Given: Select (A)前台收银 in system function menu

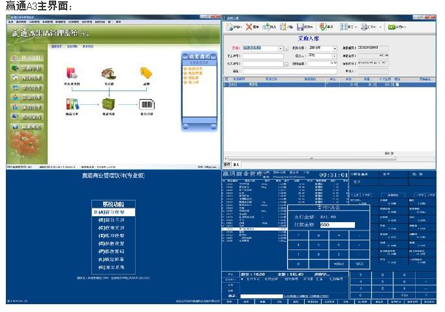Looking at the screenshot, I should click(114, 212).
